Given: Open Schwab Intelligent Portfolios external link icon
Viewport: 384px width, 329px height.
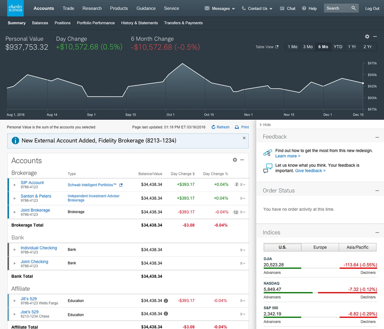Looking at the screenshot, I should click(121, 185).
